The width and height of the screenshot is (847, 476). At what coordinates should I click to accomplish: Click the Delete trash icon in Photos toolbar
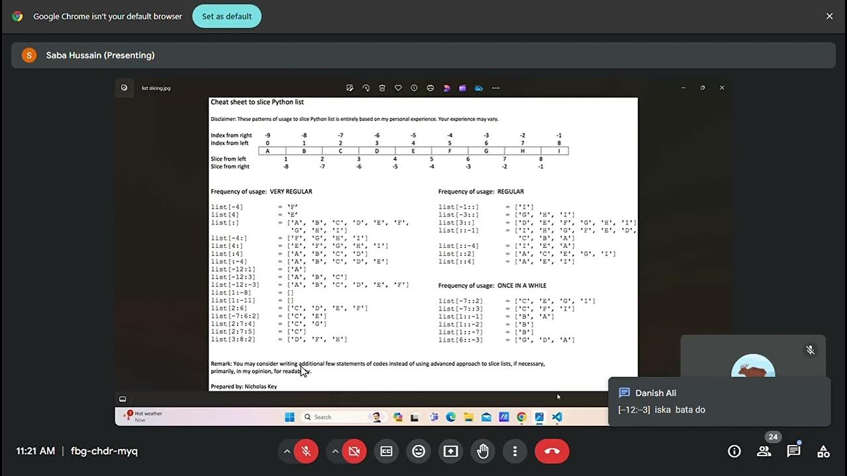click(x=382, y=88)
